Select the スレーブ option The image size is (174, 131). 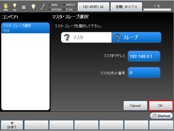[136, 37]
